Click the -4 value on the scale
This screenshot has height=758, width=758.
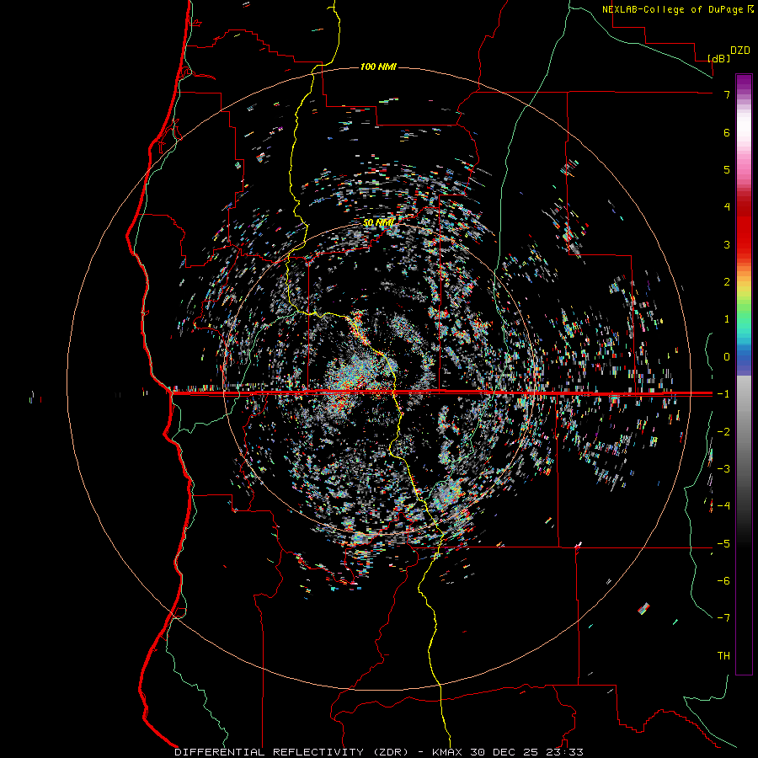(x=723, y=506)
